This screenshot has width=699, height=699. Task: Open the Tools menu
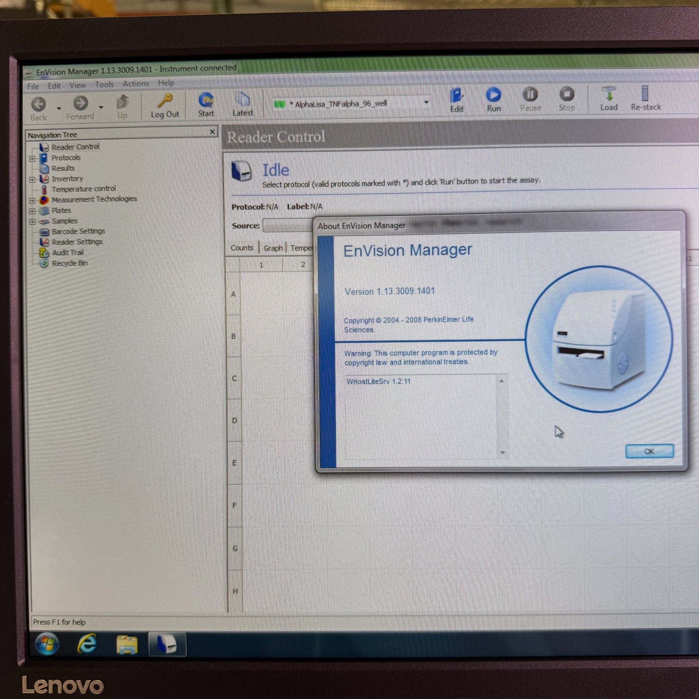tap(104, 85)
